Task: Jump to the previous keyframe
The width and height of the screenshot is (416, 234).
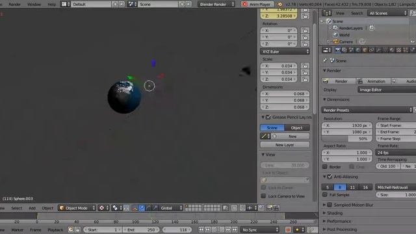Action: pos(208,229)
